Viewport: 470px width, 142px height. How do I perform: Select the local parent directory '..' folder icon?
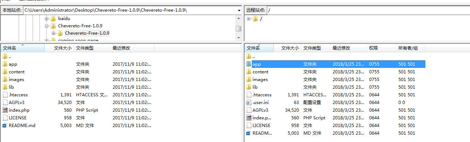point(5,56)
